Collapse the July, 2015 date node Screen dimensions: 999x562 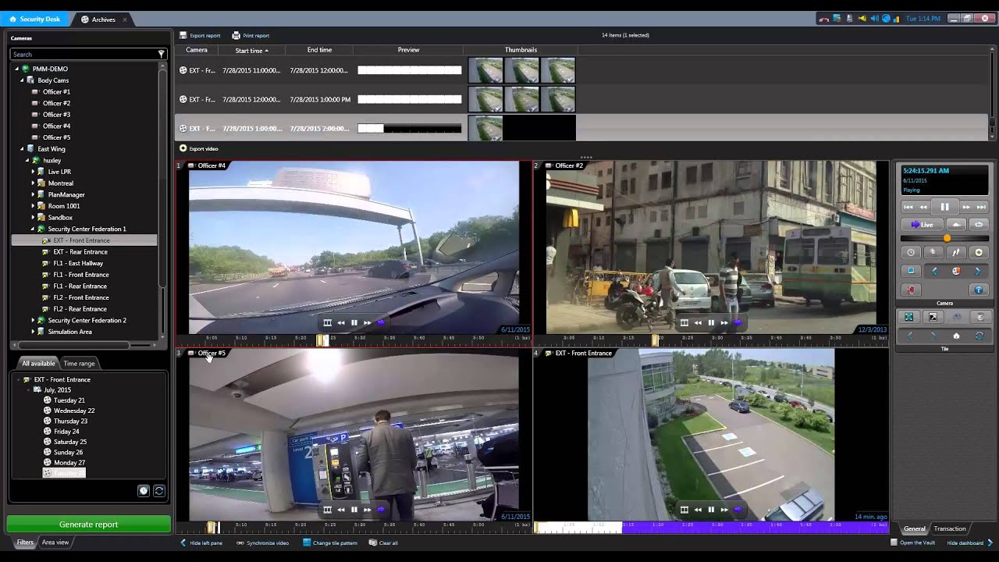[x=27, y=389]
